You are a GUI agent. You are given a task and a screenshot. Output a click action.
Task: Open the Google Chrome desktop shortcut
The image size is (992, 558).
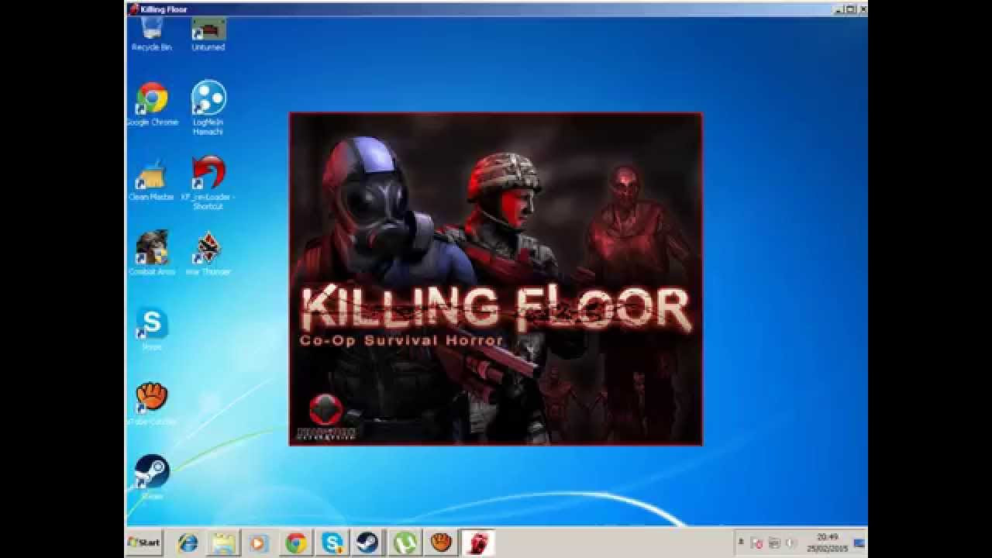coord(152,105)
